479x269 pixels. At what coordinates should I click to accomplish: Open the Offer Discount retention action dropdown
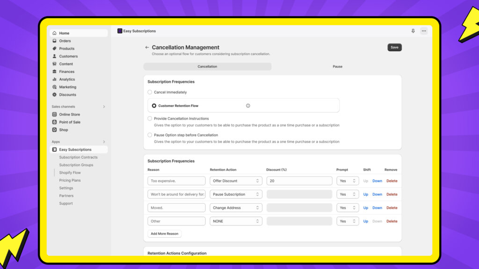click(236, 181)
